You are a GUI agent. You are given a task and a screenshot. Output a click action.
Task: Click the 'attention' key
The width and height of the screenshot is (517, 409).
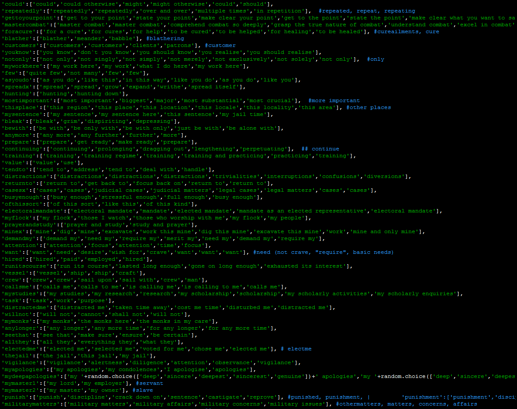click(20, 246)
